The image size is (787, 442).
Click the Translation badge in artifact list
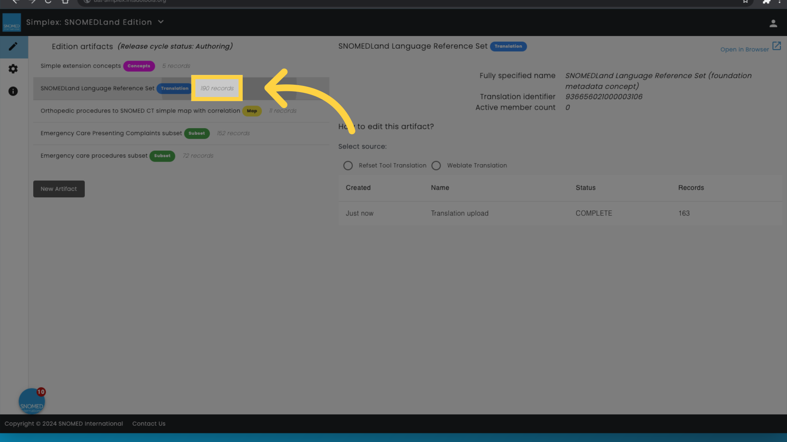(175, 88)
